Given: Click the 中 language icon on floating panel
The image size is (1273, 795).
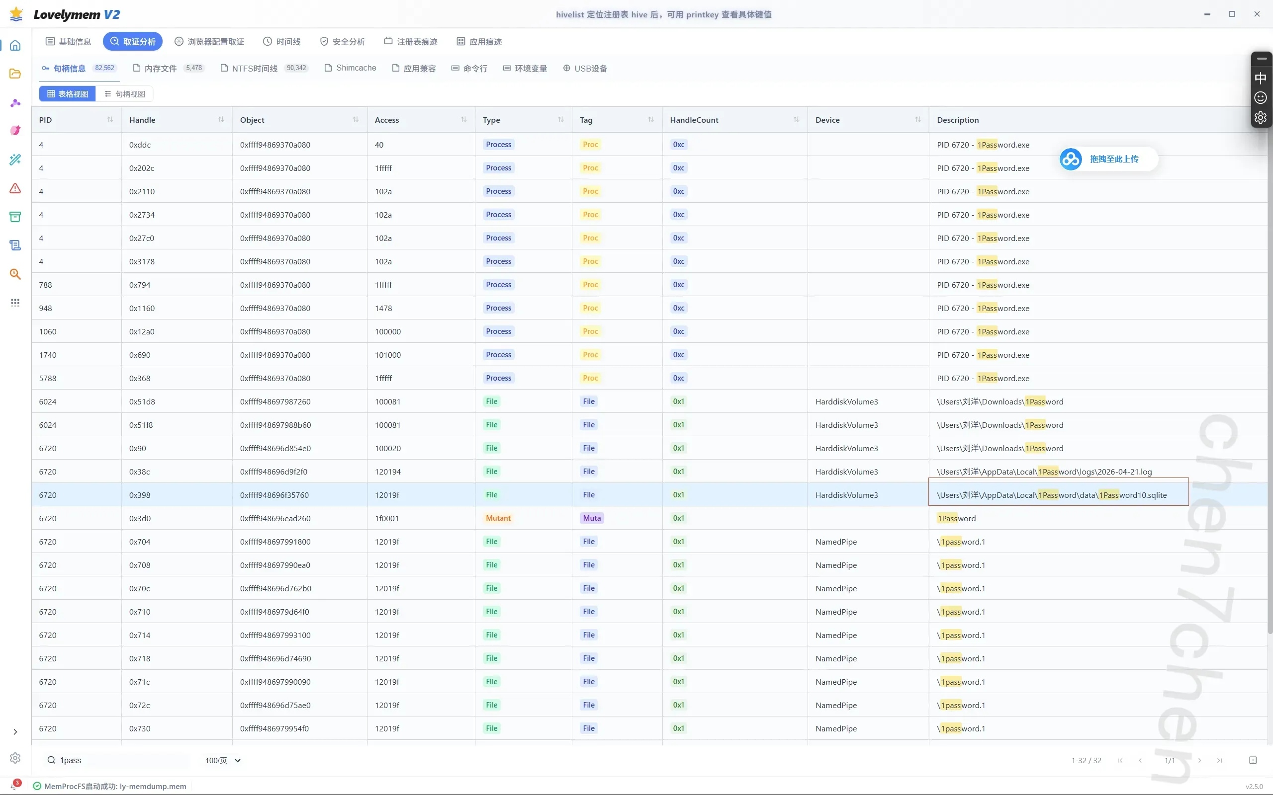Looking at the screenshot, I should tap(1261, 79).
